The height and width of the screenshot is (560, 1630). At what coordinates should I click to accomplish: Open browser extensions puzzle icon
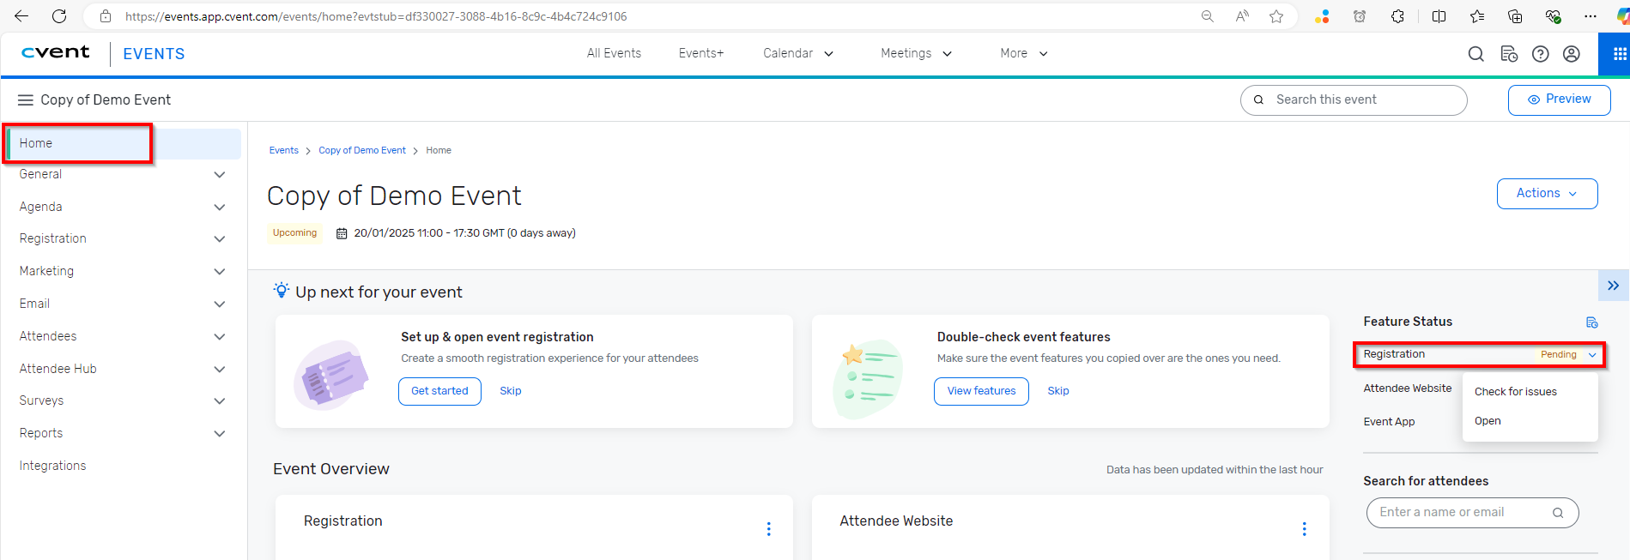point(1397,16)
